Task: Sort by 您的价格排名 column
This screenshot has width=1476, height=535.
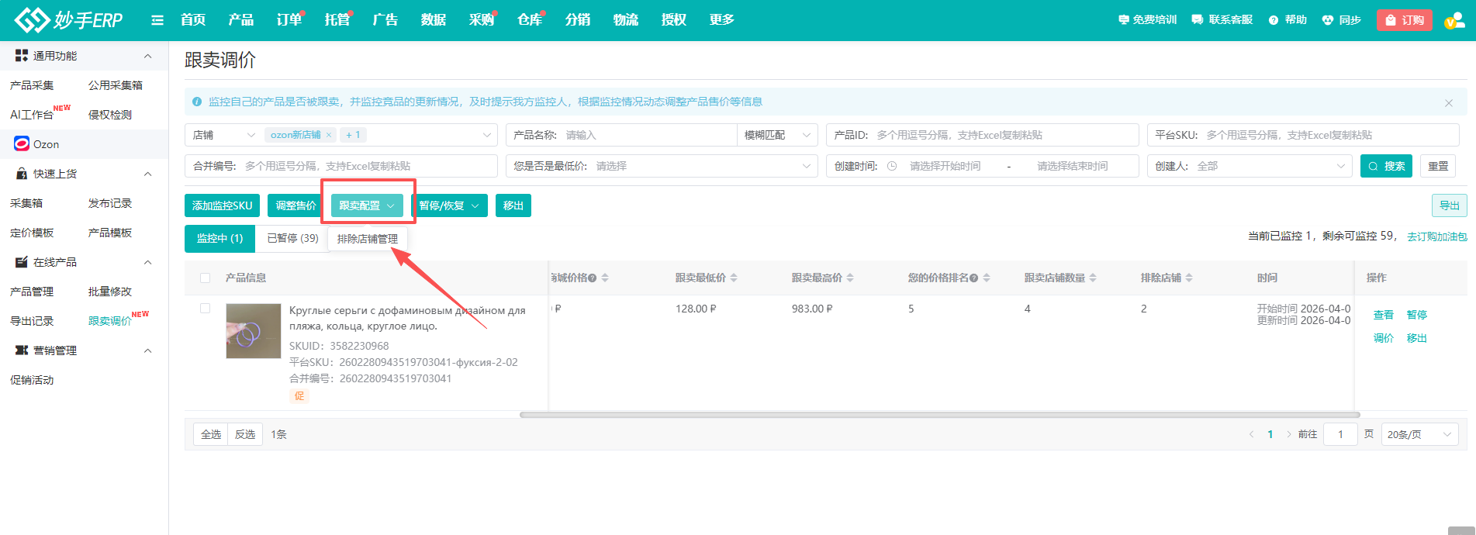Action: [987, 278]
